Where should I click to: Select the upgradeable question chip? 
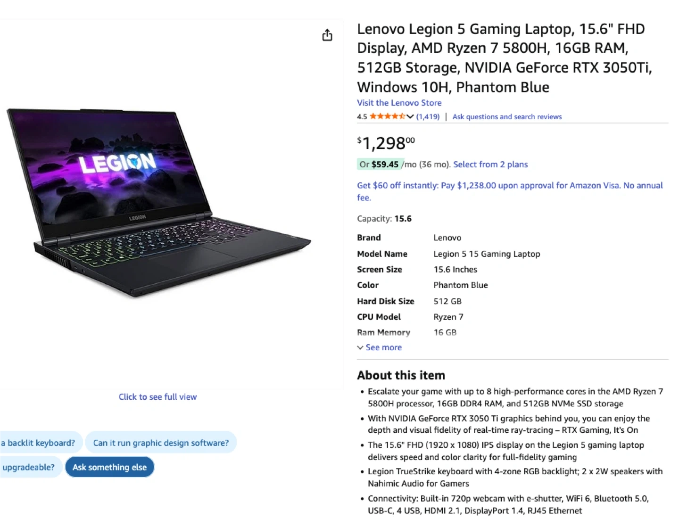[30, 467]
